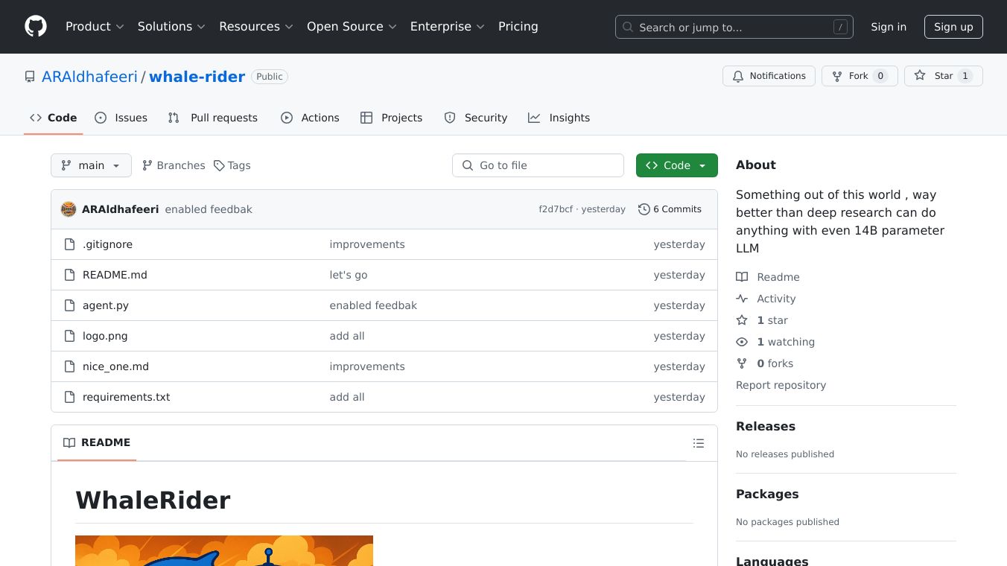Click the Go to file field

tap(538, 165)
